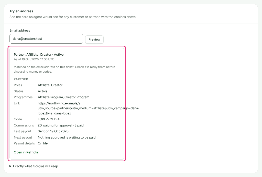262x177 pixels.
Task: Click the 'Commissions' row label
Action: pos(24,125)
